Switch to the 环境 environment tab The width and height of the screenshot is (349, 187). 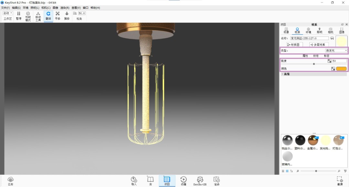[x=308, y=30]
